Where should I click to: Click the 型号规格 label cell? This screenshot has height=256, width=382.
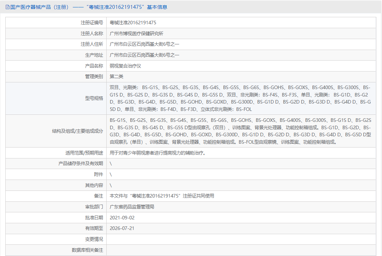(x=56, y=98)
